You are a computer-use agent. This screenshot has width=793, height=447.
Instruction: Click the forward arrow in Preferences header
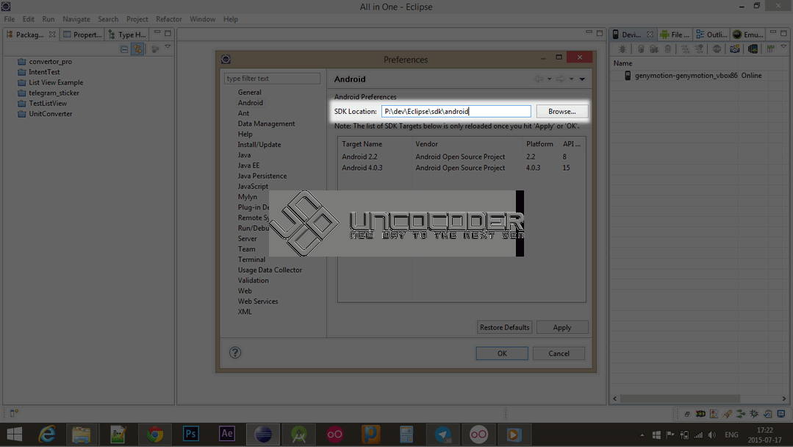(x=560, y=79)
